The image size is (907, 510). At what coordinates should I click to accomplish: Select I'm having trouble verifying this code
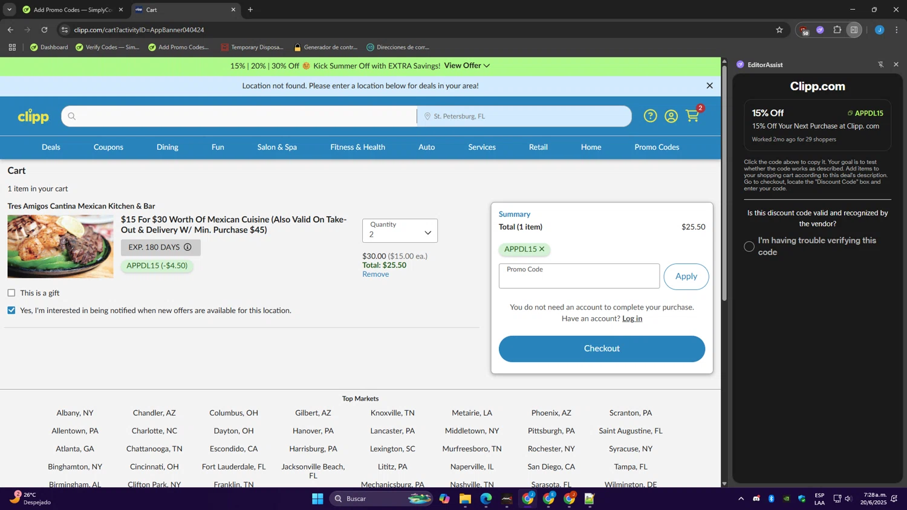[x=749, y=247]
